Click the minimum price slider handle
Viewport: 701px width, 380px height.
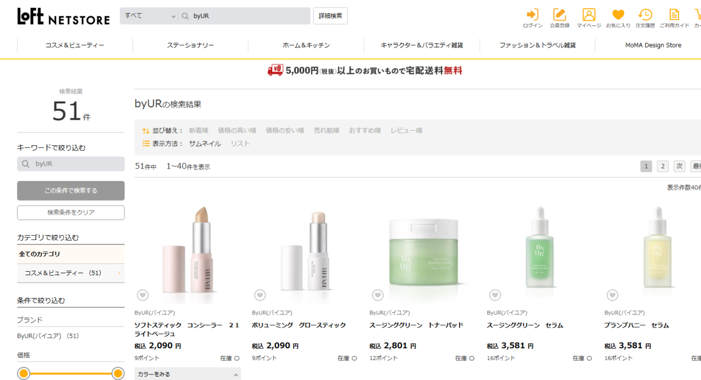(24, 373)
